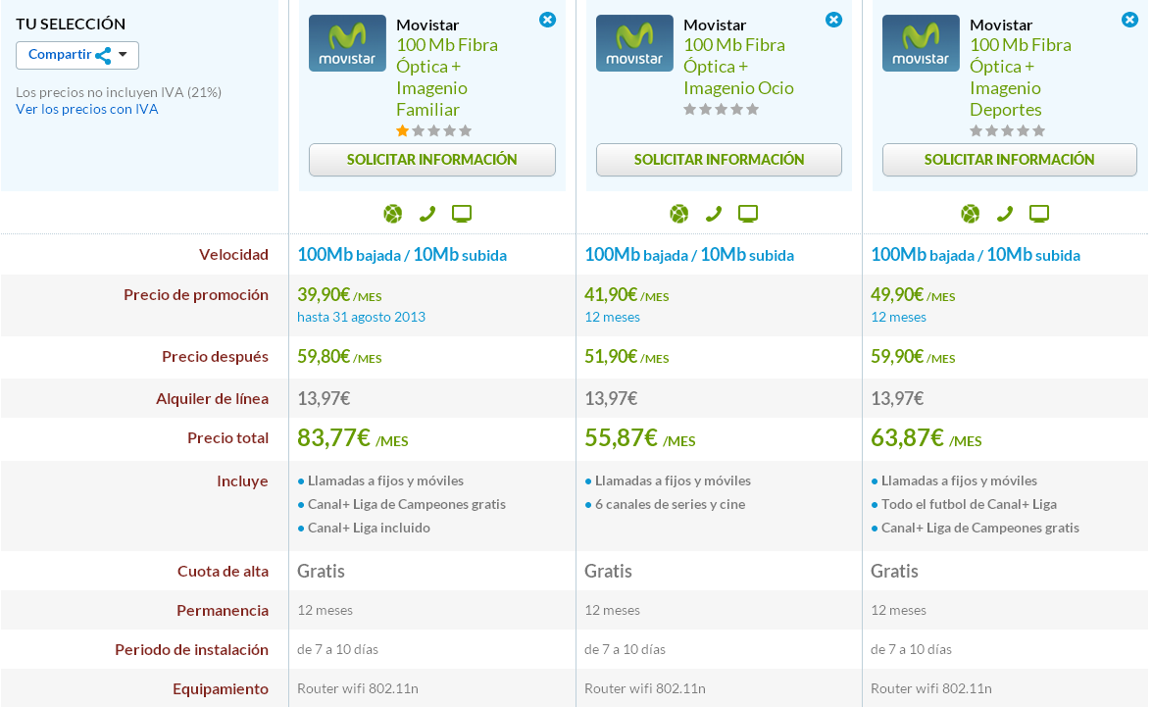The image size is (1152, 707).
Task: Open 100 Mb Fibra Óptica + Imagenio Deportes title
Action: (1021, 77)
